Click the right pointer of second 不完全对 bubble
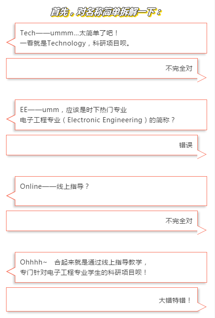 202,230
